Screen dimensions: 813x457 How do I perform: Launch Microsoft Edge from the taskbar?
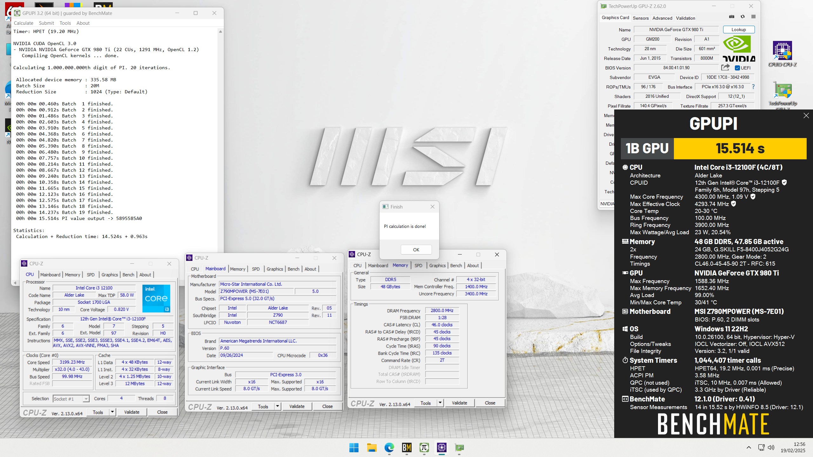[389, 447]
